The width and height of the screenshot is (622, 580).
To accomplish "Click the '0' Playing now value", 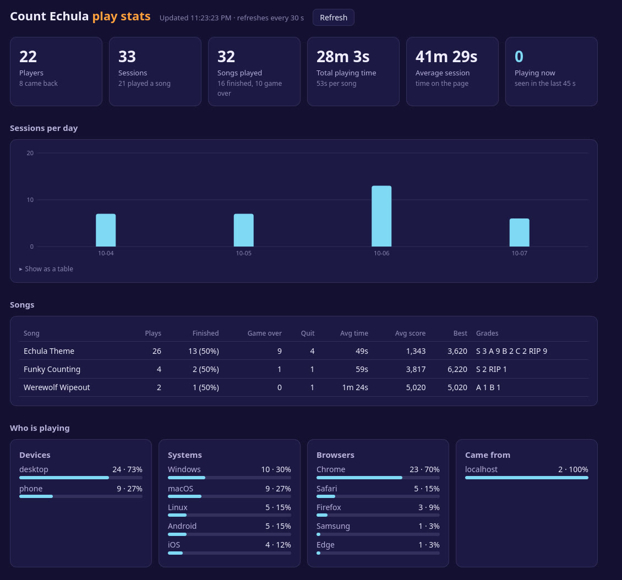I will pyautogui.click(x=519, y=57).
